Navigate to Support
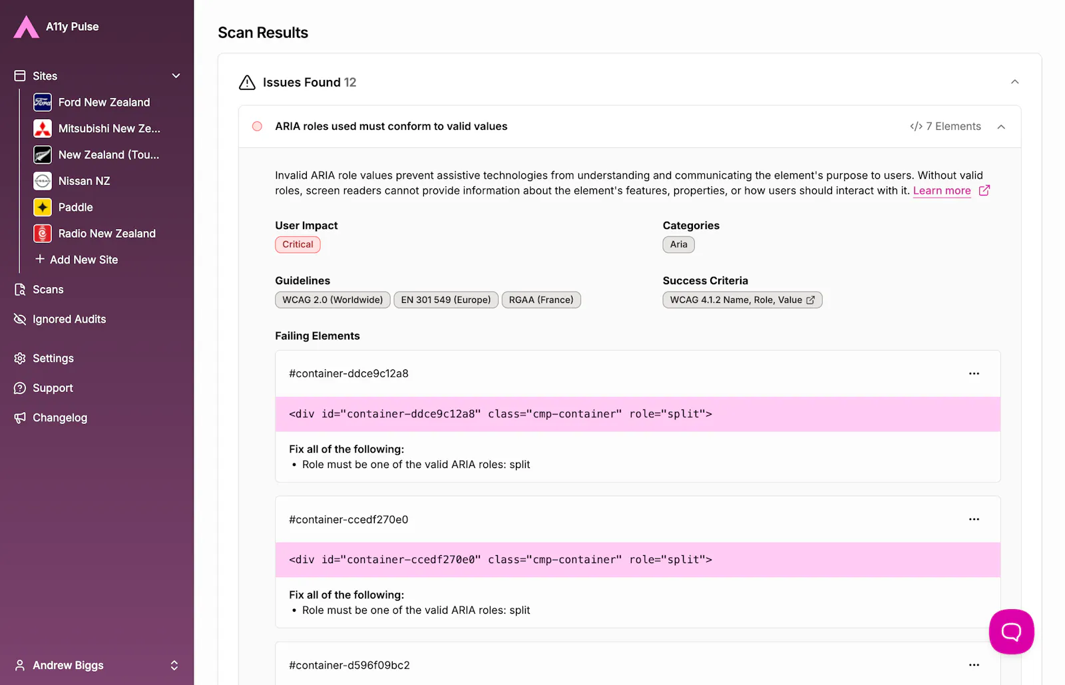Image resolution: width=1065 pixels, height=685 pixels. 53,388
